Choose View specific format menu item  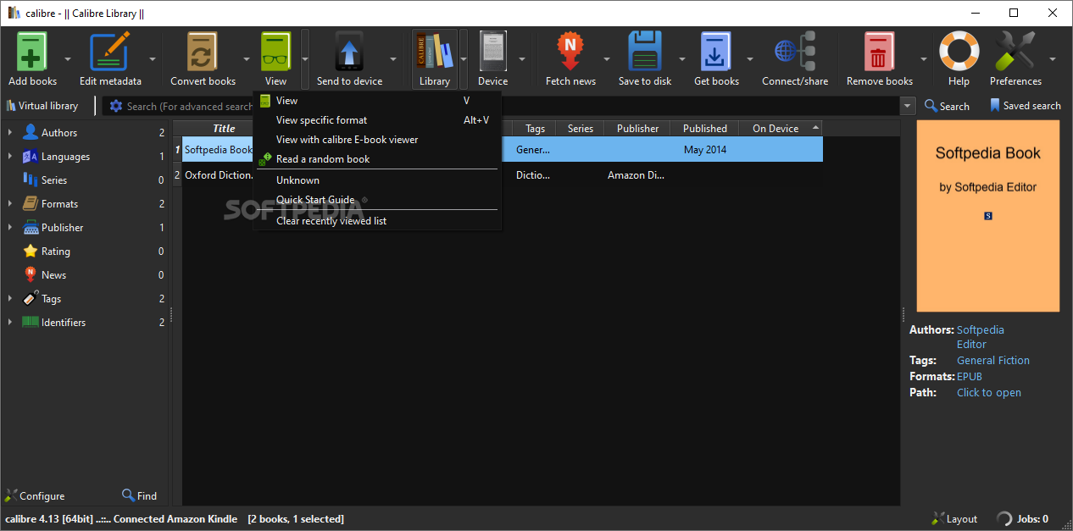378,120
